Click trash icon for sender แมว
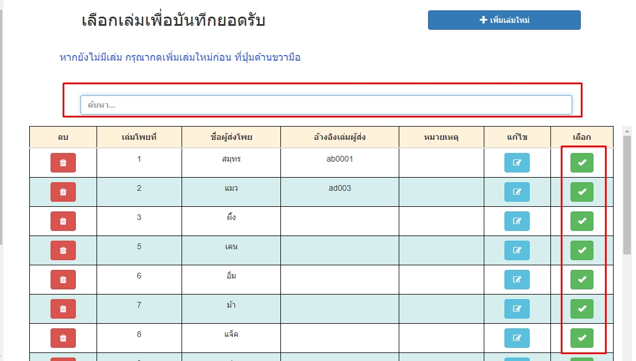 coord(63,192)
